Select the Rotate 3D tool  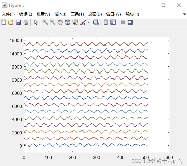click(68, 22)
